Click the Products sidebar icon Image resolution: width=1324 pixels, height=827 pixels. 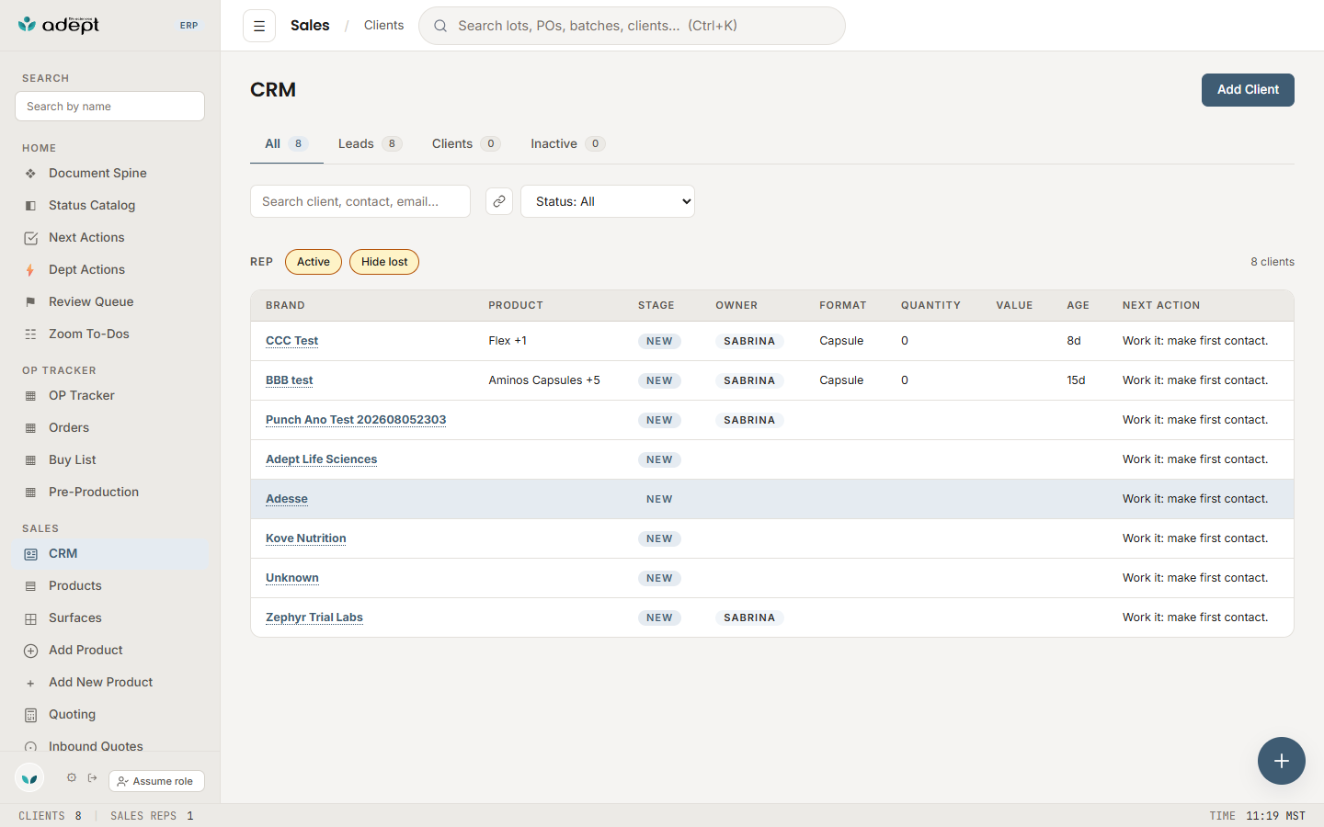point(30,586)
